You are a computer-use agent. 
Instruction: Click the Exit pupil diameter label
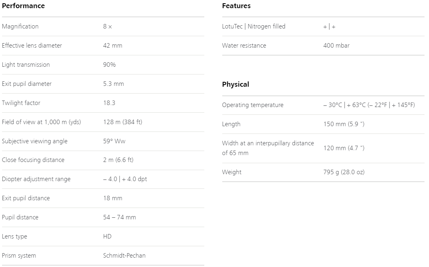pos(27,84)
